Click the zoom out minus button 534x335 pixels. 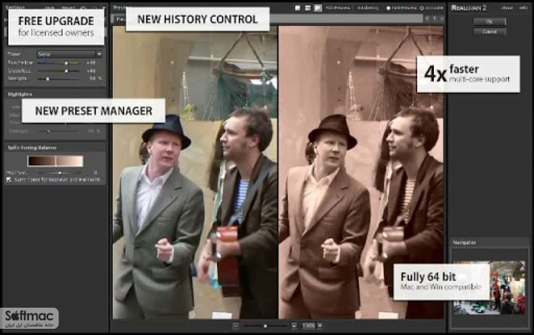[236, 326]
